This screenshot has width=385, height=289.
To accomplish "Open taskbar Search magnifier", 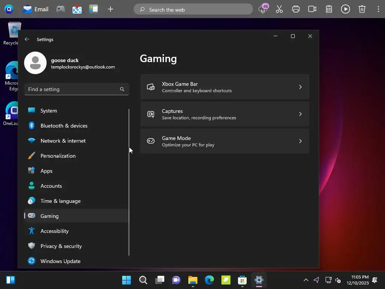I will [143, 280].
